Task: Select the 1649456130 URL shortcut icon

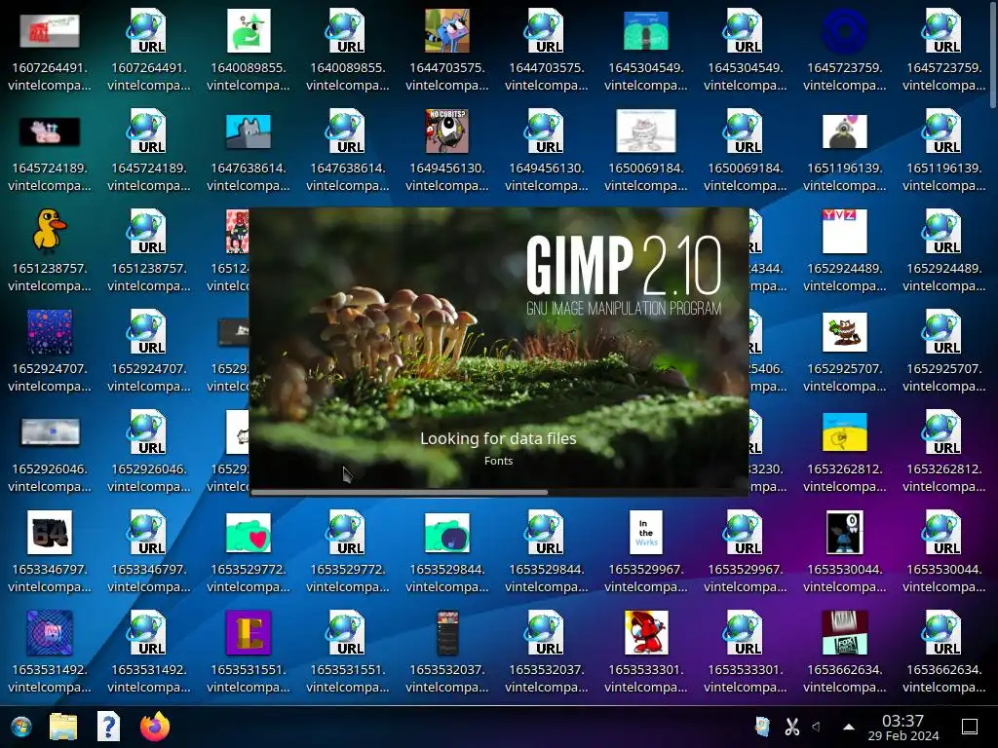Action: click(x=545, y=131)
